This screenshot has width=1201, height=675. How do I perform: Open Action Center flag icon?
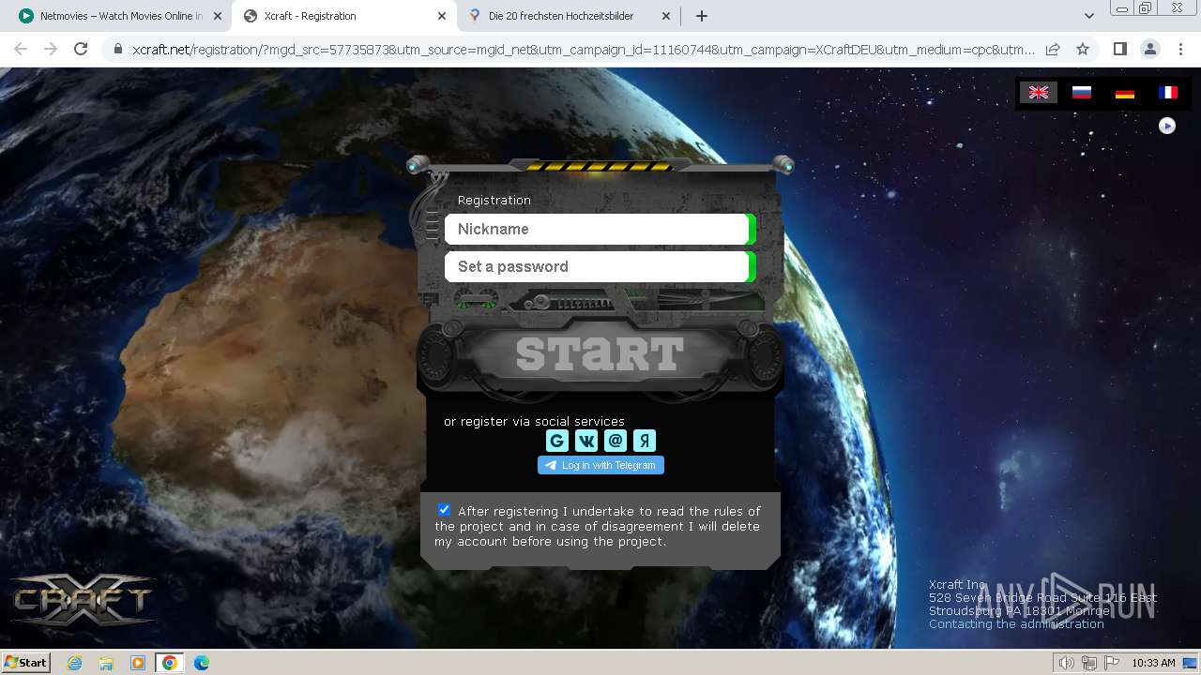coord(1112,663)
